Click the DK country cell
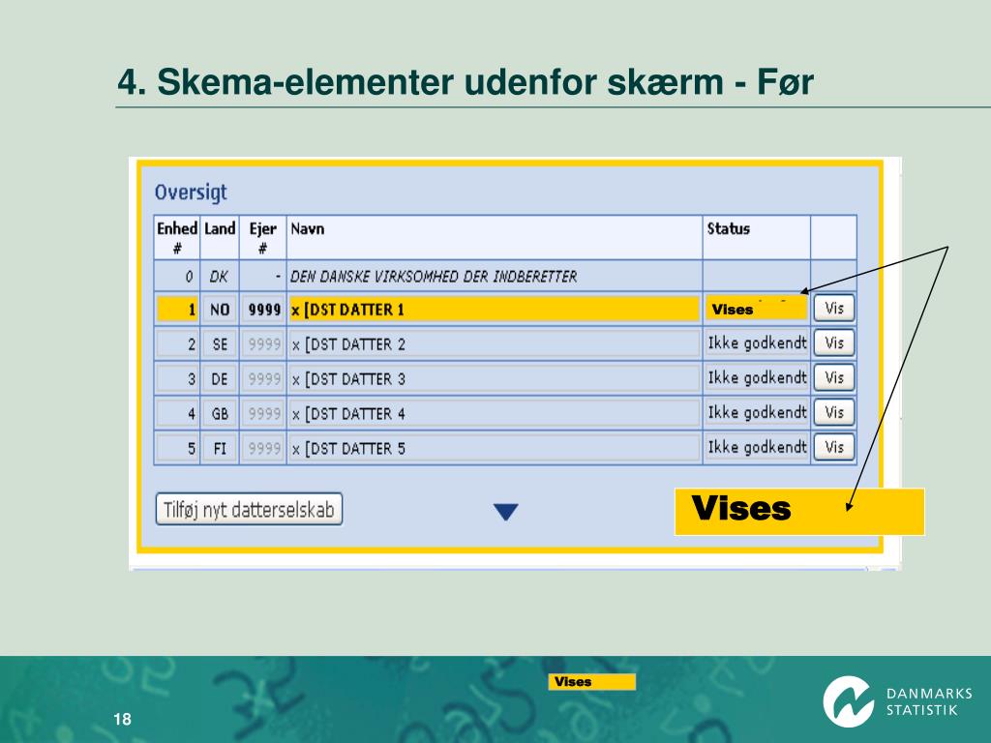This screenshot has height=743, width=991. tap(219, 276)
